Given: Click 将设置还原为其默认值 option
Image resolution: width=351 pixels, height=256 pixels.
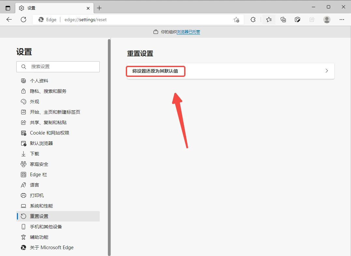Looking at the screenshot, I should (230, 71).
